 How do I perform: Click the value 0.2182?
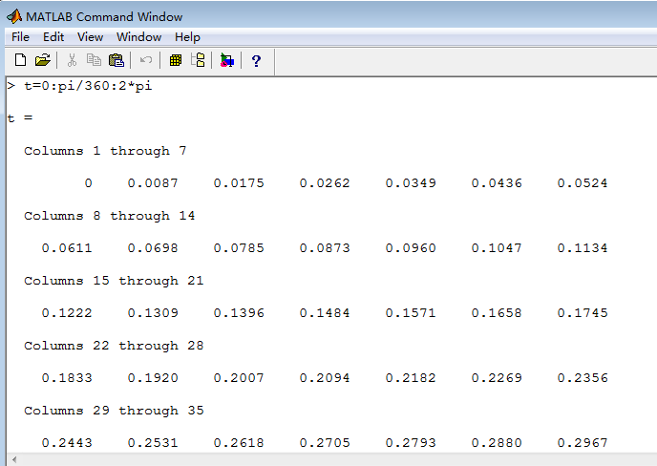coord(411,378)
